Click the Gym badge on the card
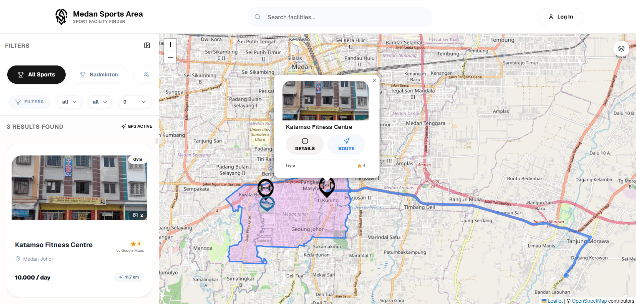This screenshot has width=636, height=304. [138, 159]
